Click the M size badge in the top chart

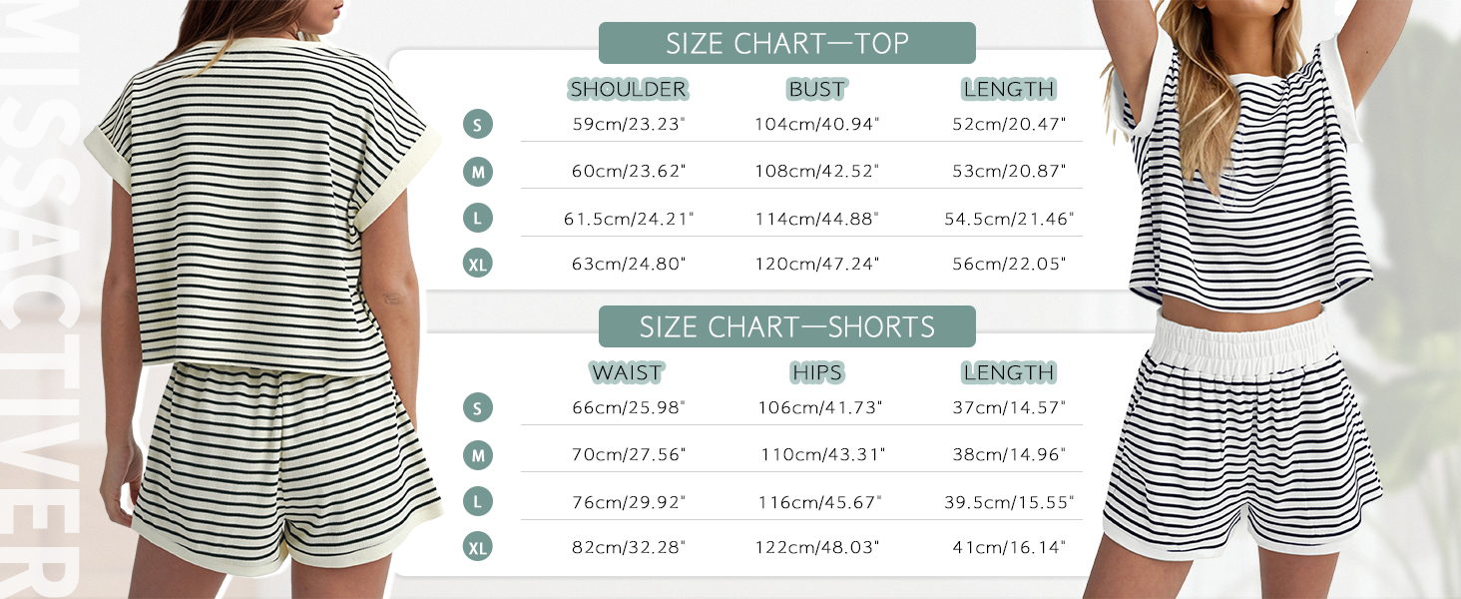coord(479,172)
